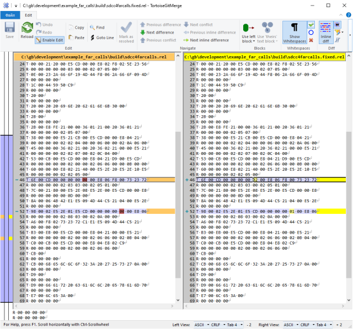
Task: Toggle Inline diff
Action: click(x=325, y=33)
